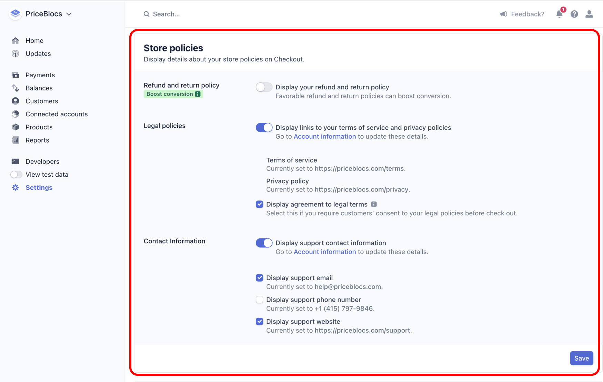Click the Customers icon in sidebar

coord(16,101)
